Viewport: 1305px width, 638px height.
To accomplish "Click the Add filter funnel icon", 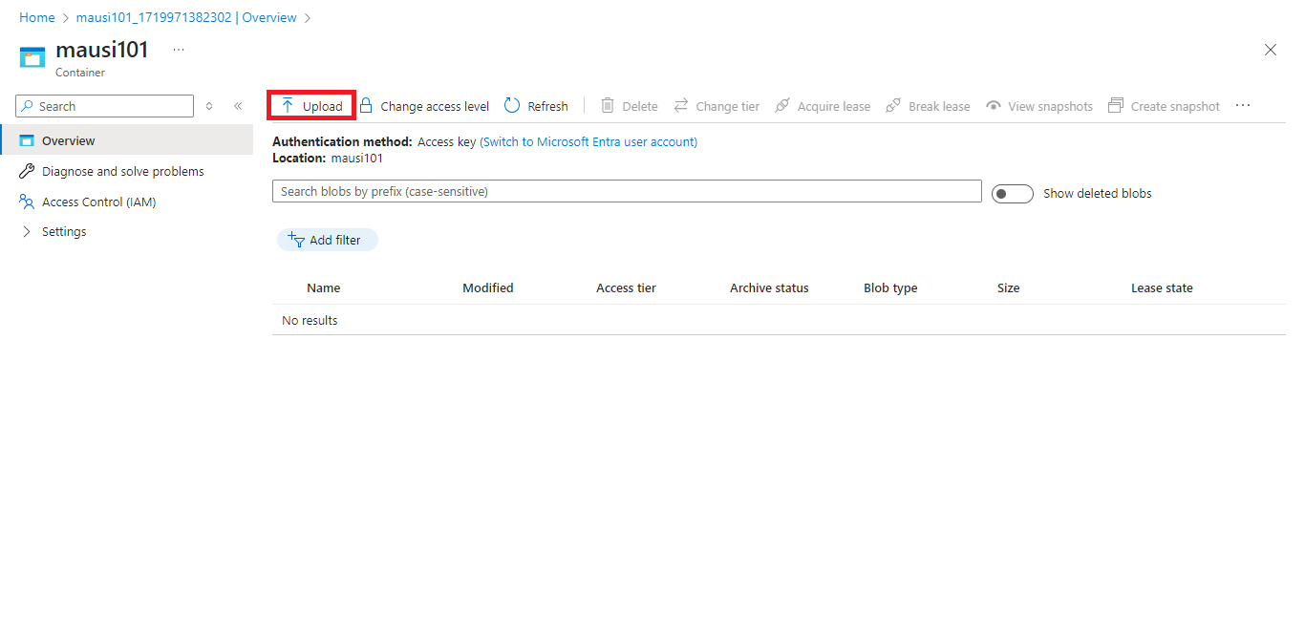I will pyautogui.click(x=296, y=240).
